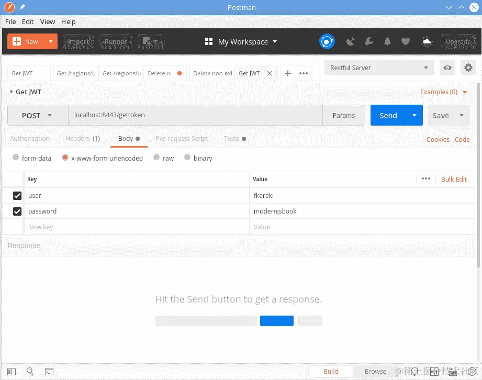Switch to Build mode
Screen dimensions: 482x380
click(x=331, y=372)
